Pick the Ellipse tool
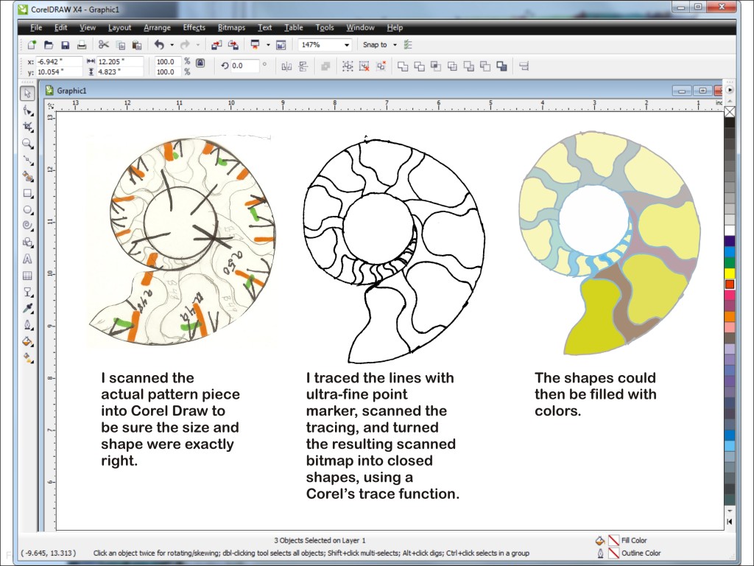This screenshot has width=754, height=566. (x=27, y=209)
